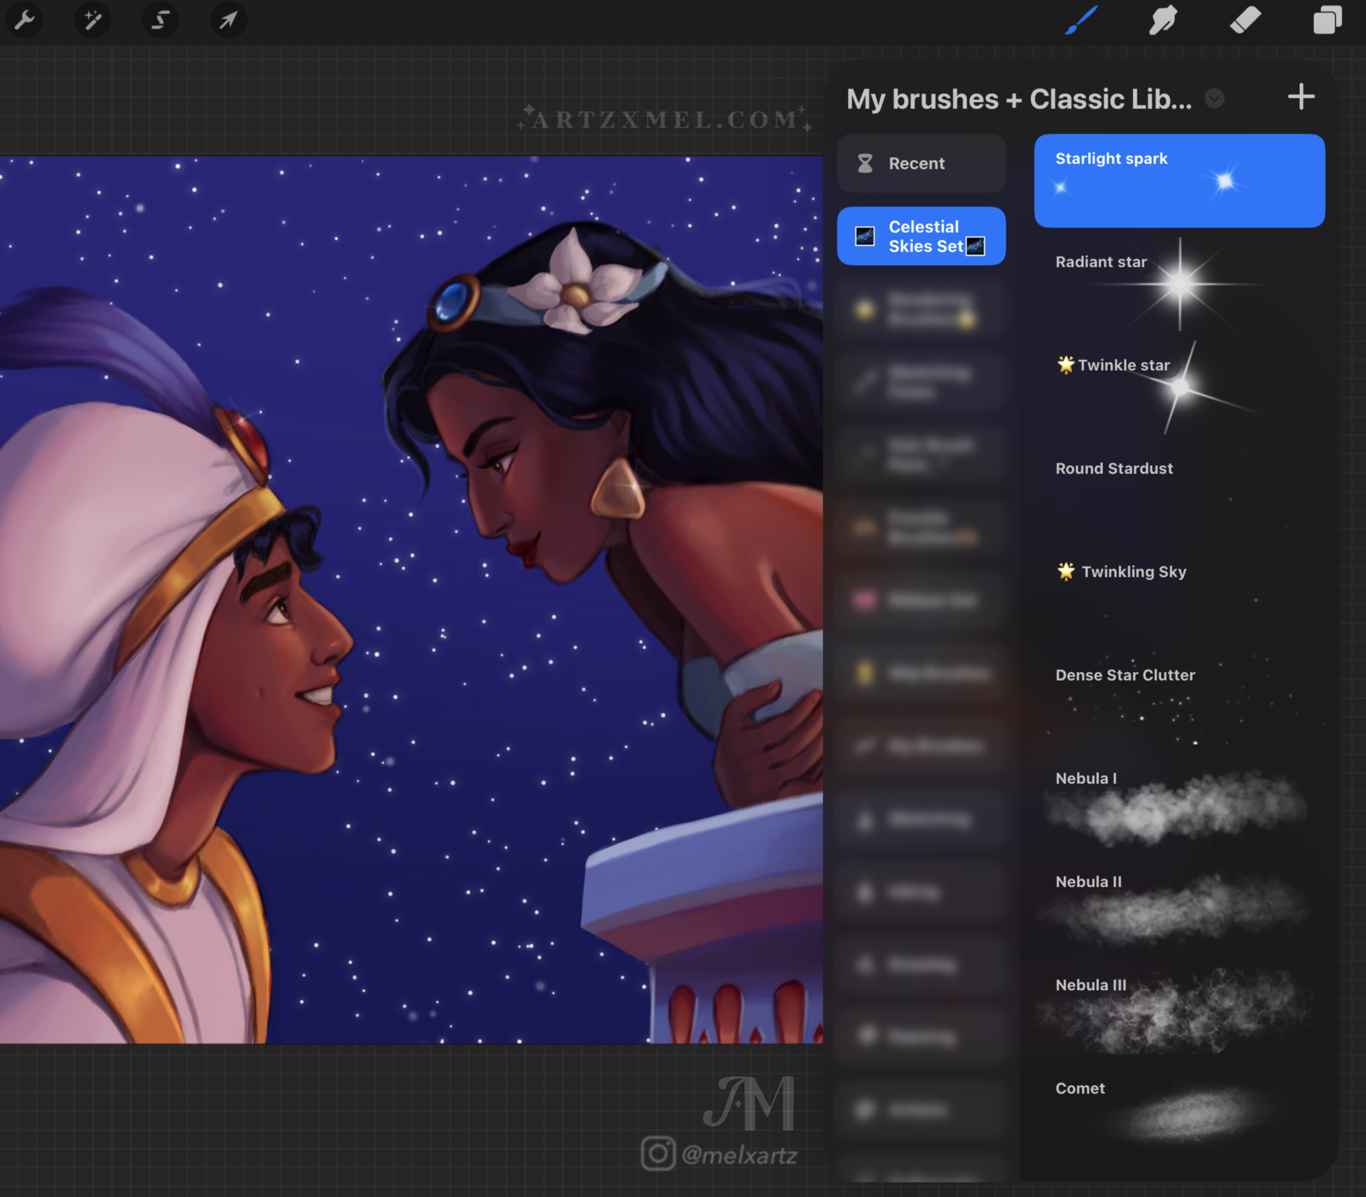Choose the Nebula I brush
The width and height of the screenshot is (1366, 1197).
1179,800
